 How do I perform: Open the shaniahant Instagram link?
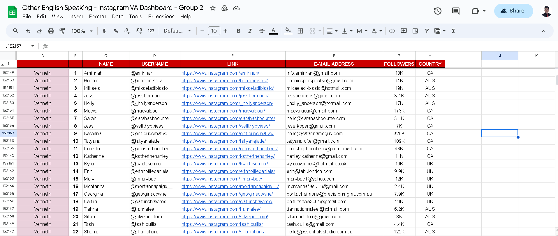[223, 232]
